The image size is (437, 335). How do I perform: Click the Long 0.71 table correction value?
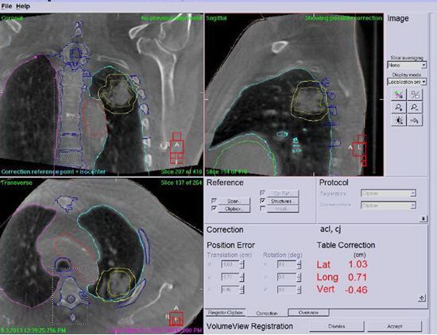(x=358, y=277)
